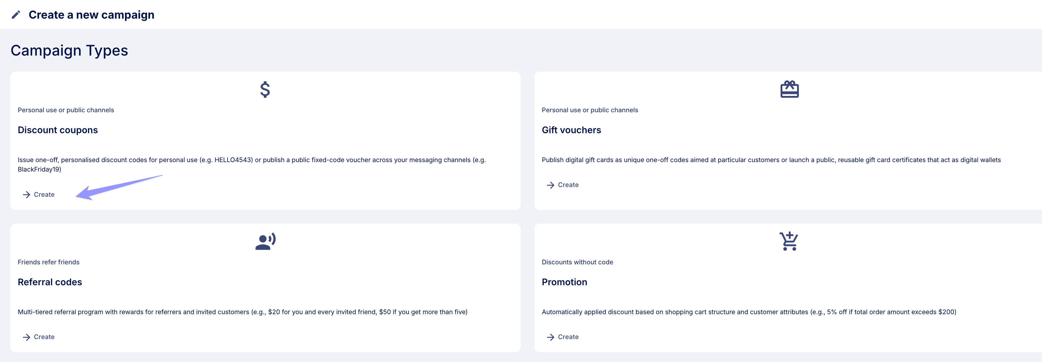Viewport: 1042px width, 362px height.
Task: Select the Promotion card heading
Action: click(x=564, y=282)
